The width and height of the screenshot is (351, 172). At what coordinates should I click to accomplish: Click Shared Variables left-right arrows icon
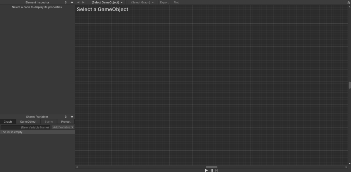pyautogui.click(x=72, y=116)
